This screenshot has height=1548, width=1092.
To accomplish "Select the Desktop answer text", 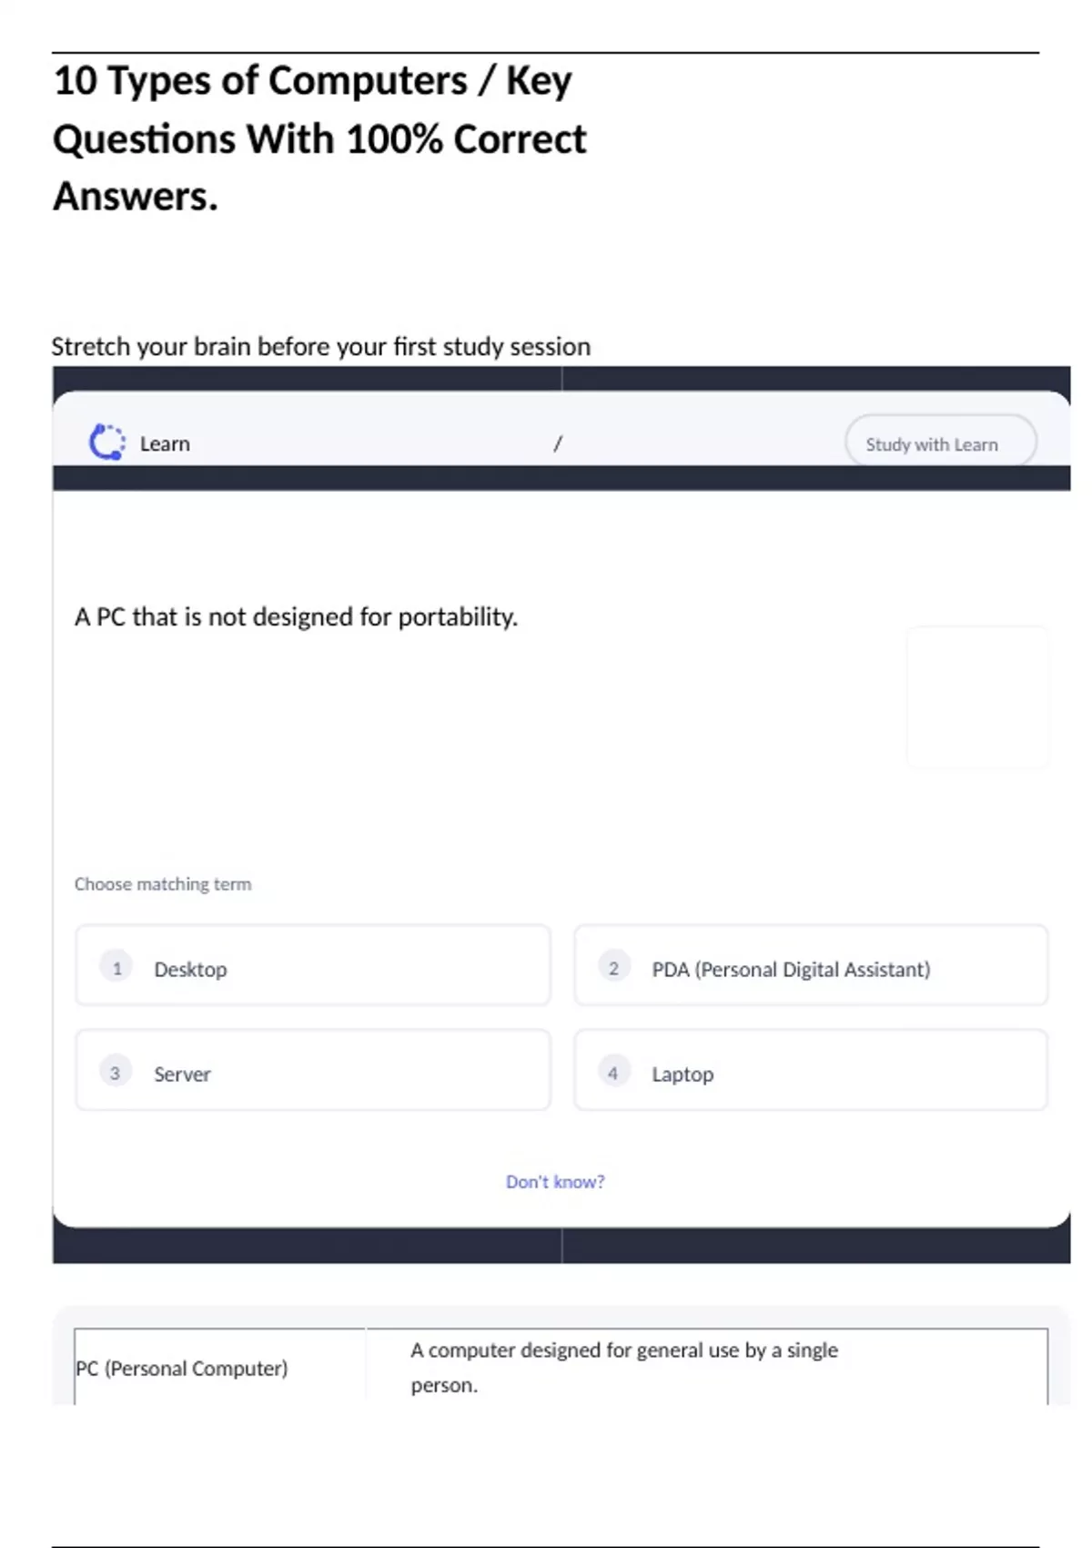I will click(190, 969).
